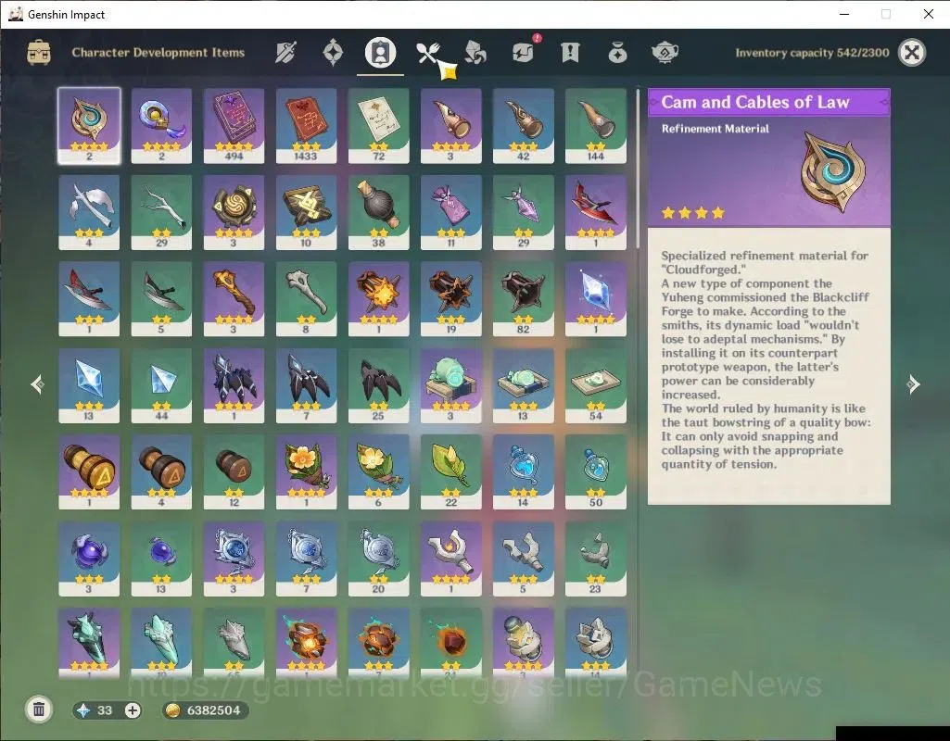Select the bone club item with 8 count
Viewport: 950px width, 741px height.
tap(306, 299)
